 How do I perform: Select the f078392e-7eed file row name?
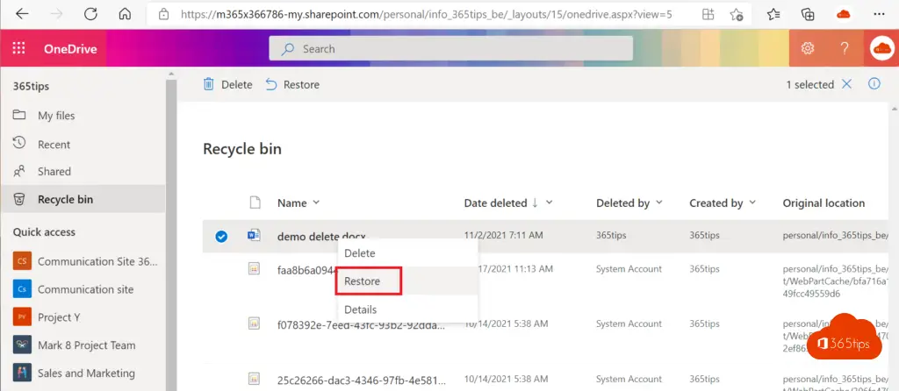(x=361, y=324)
